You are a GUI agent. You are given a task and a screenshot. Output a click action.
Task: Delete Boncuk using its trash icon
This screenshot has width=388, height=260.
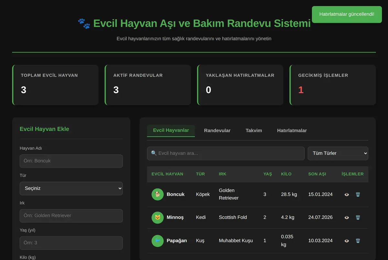click(358, 195)
